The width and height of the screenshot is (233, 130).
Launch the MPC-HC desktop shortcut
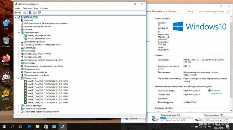coord(6,77)
